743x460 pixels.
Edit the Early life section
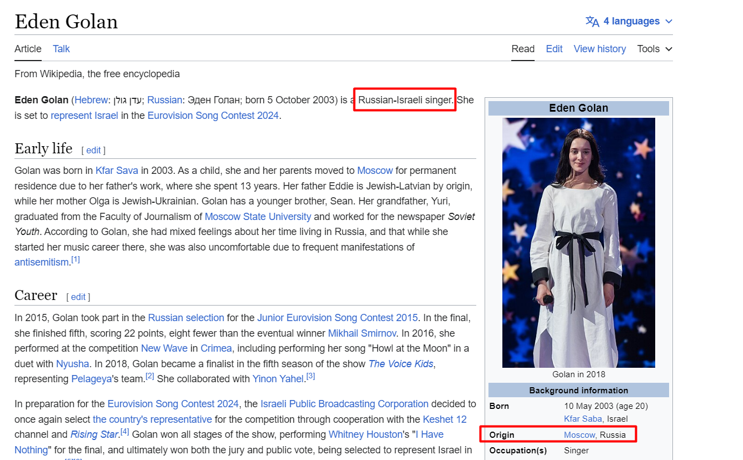coord(93,150)
